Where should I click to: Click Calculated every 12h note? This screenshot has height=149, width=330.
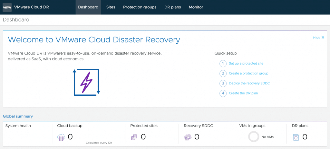[x=99, y=143]
